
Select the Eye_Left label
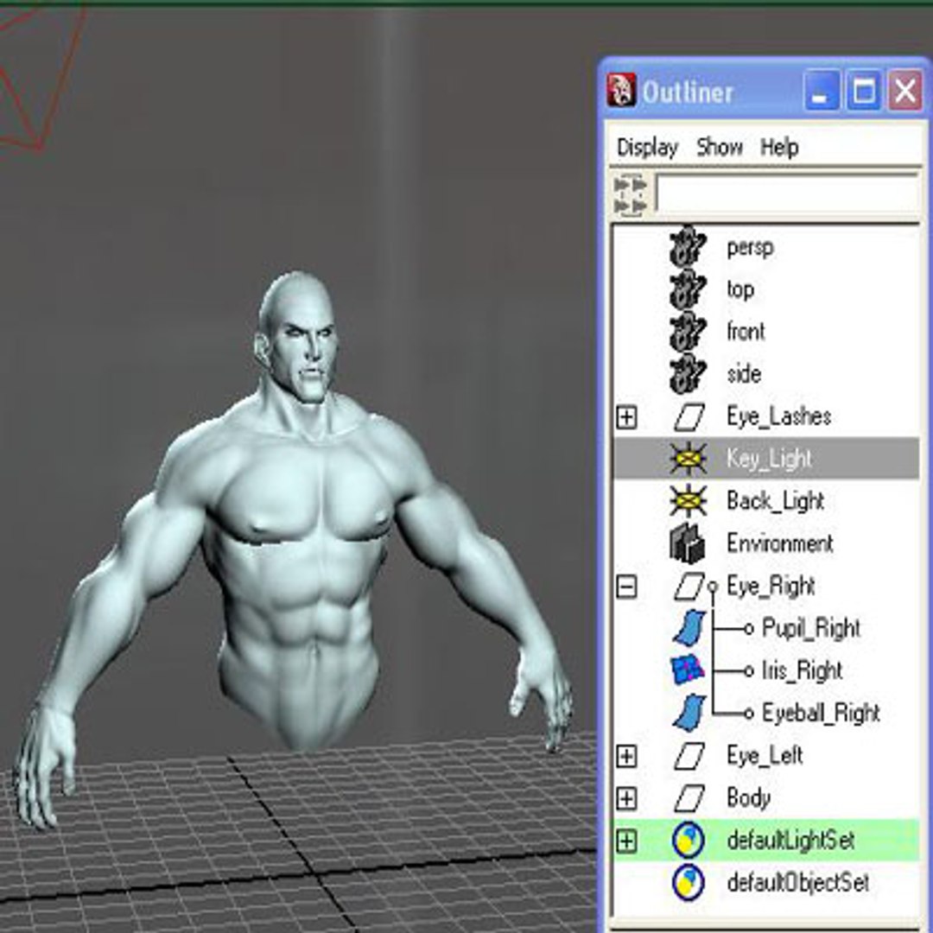click(x=765, y=756)
